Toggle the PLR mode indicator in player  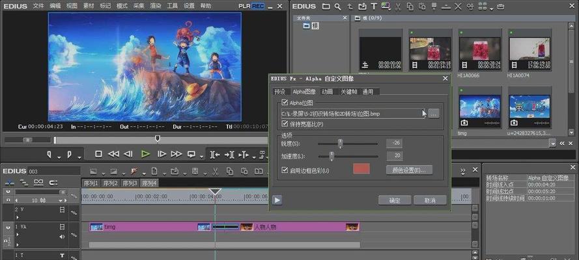coord(245,6)
